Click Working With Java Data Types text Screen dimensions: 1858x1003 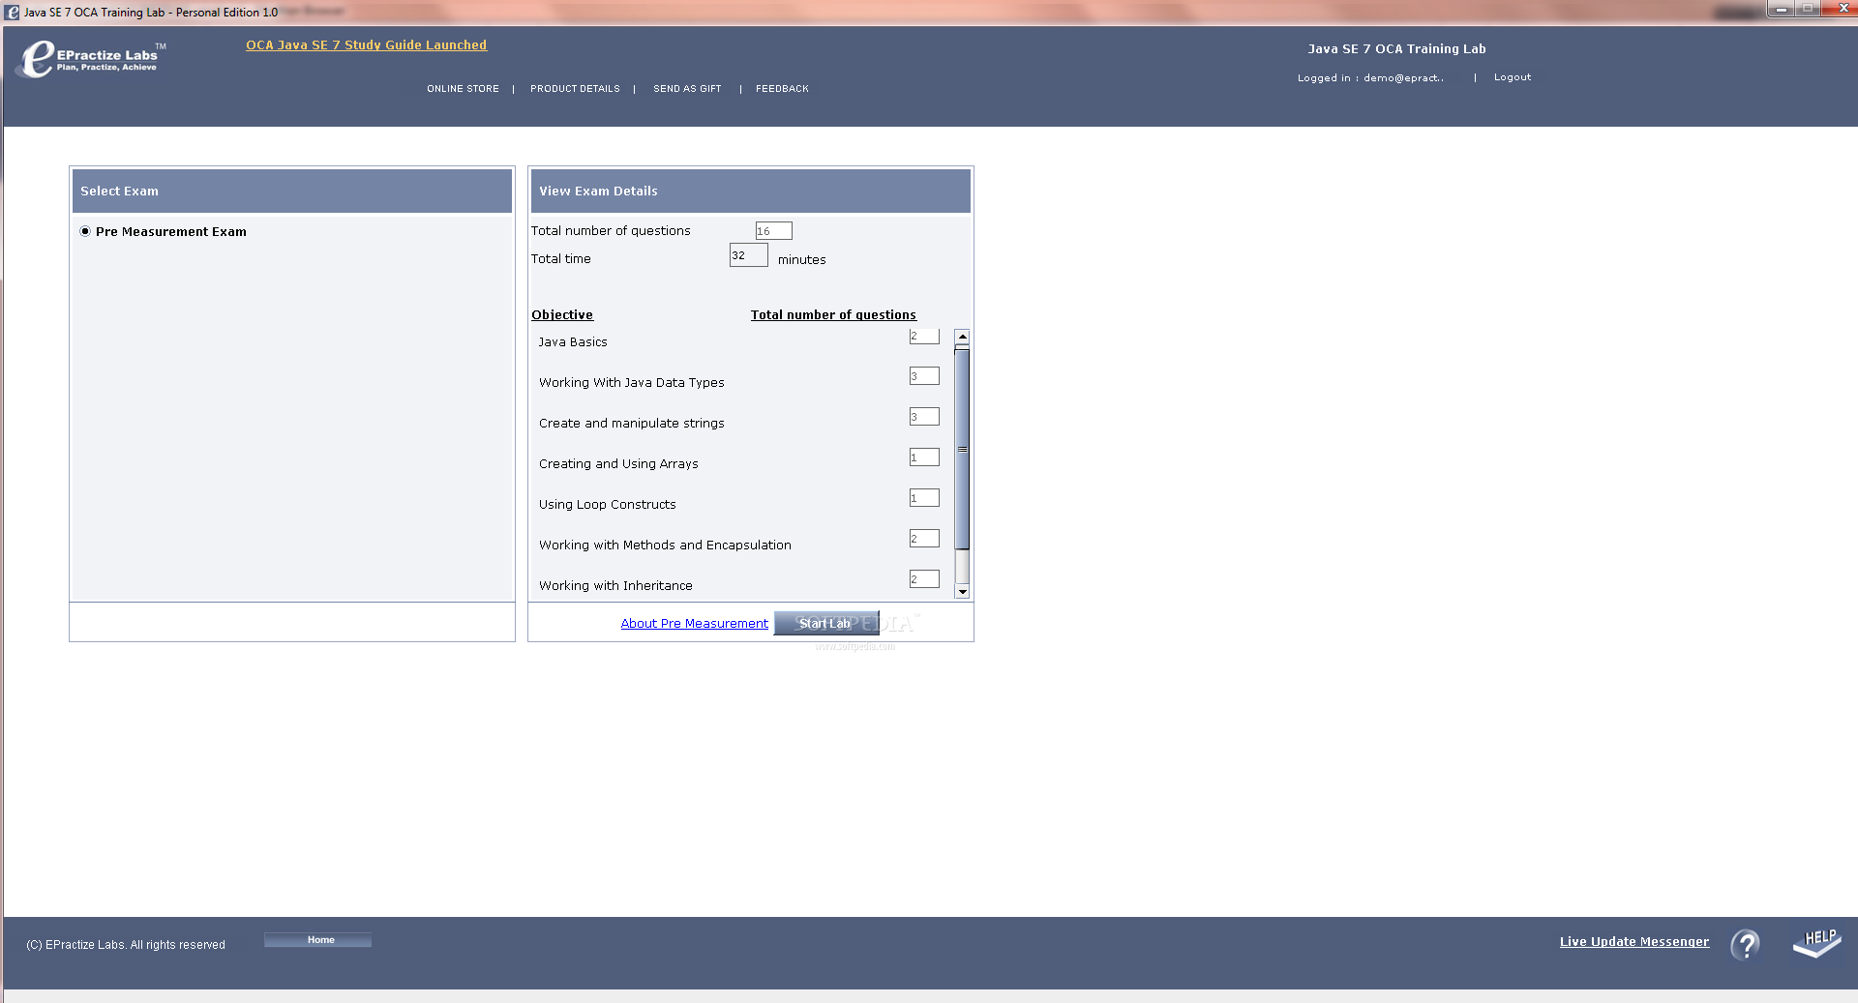pos(632,383)
